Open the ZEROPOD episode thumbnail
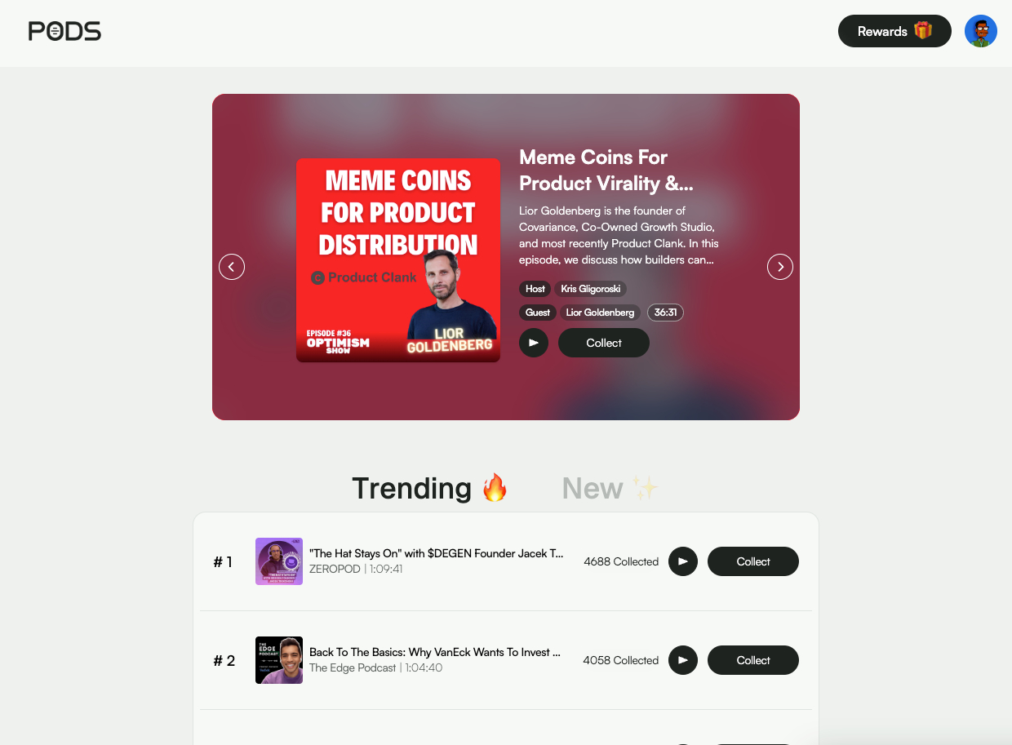The height and width of the screenshot is (745, 1012). [x=279, y=561]
